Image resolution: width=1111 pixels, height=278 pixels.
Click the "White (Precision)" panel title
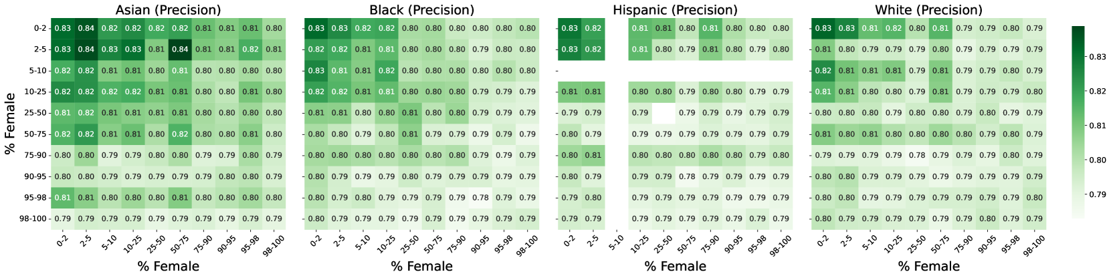coord(928,10)
